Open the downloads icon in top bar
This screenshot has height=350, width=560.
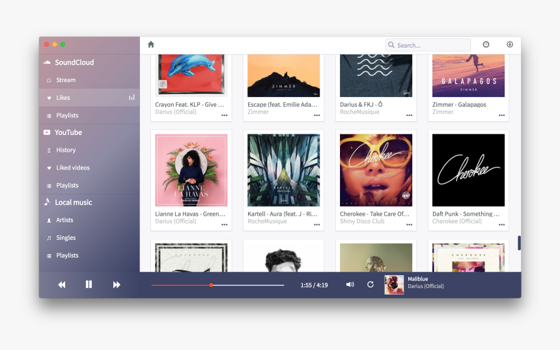point(510,44)
